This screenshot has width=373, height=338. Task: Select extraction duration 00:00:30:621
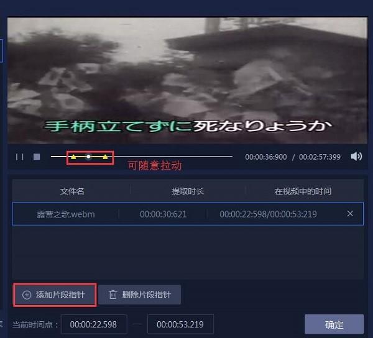point(163,214)
